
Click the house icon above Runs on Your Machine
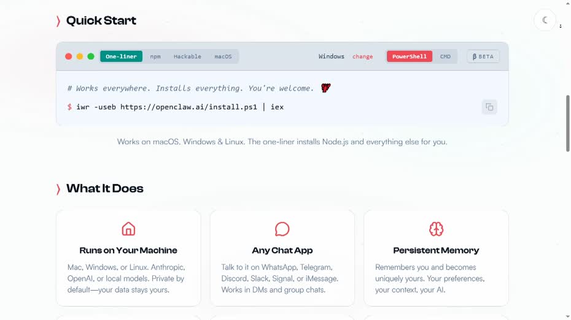[x=128, y=229]
